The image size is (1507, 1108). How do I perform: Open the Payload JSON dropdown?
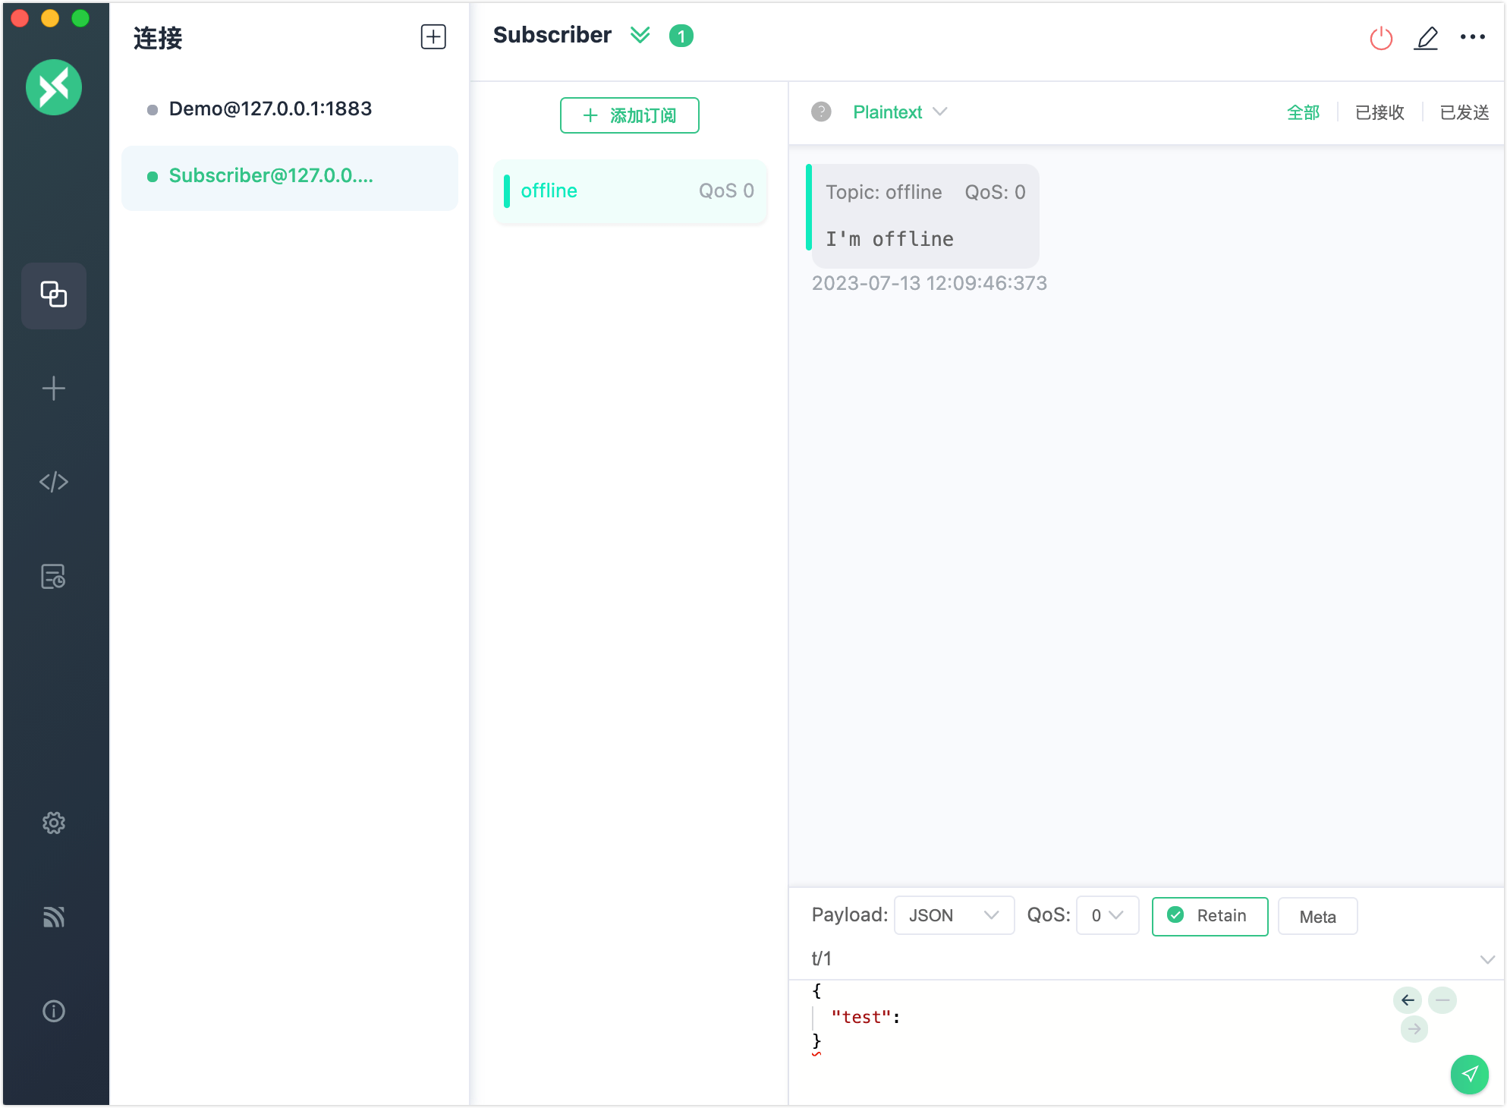click(x=953, y=916)
